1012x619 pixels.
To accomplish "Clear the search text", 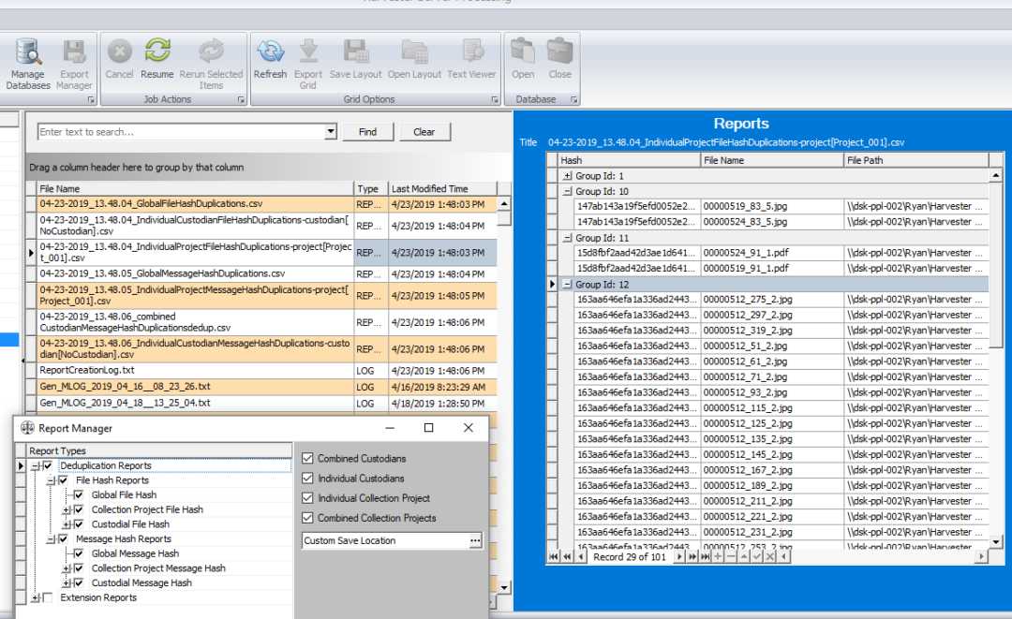I will click(424, 131).
